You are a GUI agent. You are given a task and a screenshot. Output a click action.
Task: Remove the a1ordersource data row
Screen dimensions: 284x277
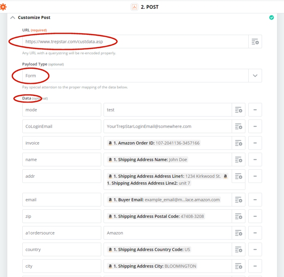click(255, 233)
